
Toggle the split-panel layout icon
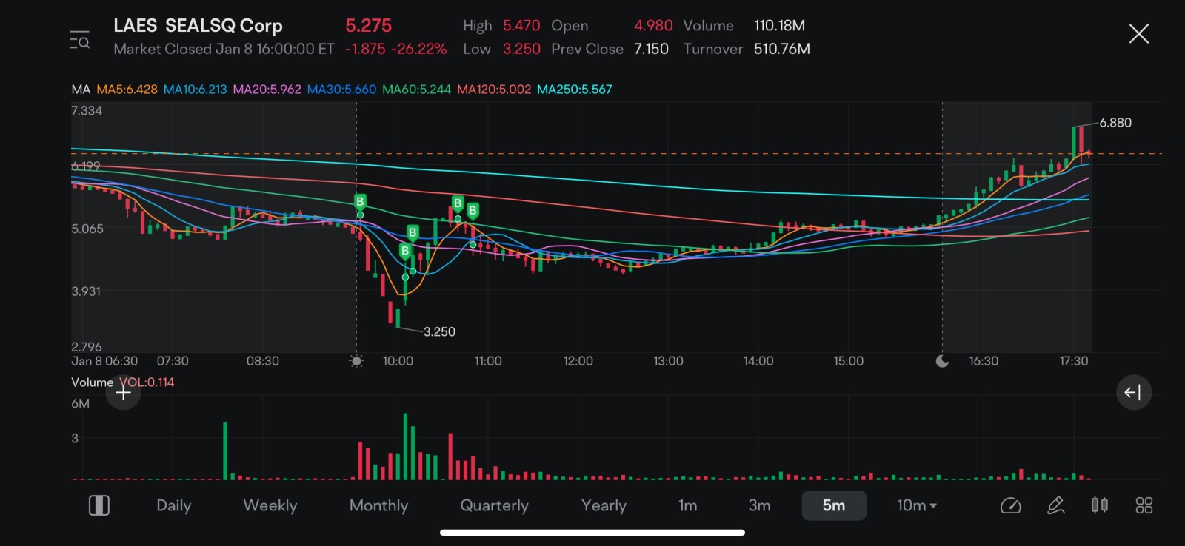click(x=99, y=505)
